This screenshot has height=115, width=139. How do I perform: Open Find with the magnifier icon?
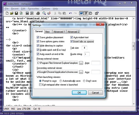[44, 13]
